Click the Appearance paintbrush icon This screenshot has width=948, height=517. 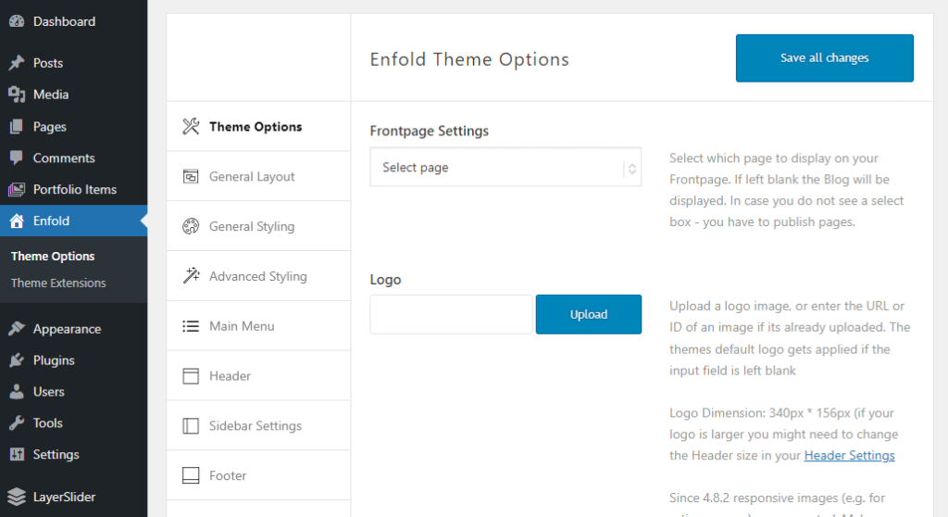click(x=17, y=329)
